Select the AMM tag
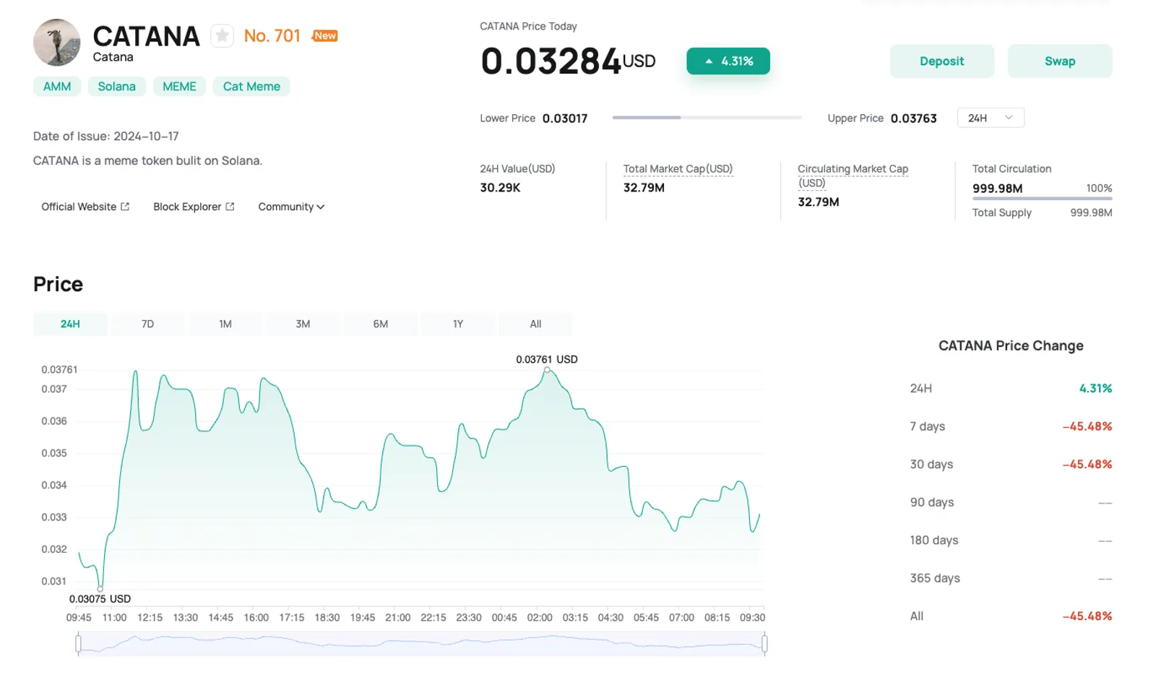This screenshot has height=693, width=1156. tap(57, 87)
